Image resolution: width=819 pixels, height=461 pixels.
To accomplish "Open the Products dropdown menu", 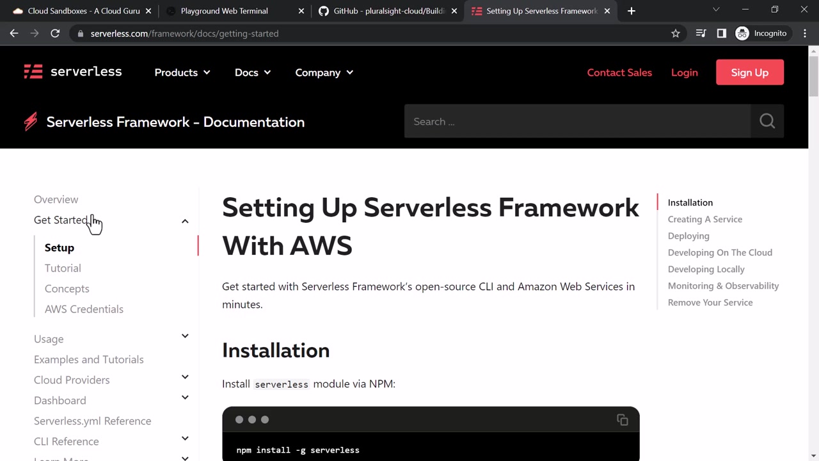I will click(x=182, y=72).
